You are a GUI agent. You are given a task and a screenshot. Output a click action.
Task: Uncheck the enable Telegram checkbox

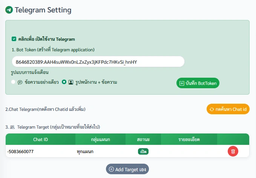(14, 39)
